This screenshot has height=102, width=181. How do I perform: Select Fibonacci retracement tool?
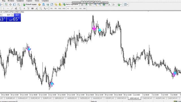pos(20,8)
